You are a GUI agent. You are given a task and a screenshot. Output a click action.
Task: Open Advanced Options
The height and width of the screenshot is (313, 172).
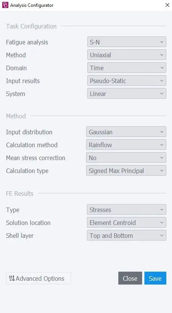[39, 278]
